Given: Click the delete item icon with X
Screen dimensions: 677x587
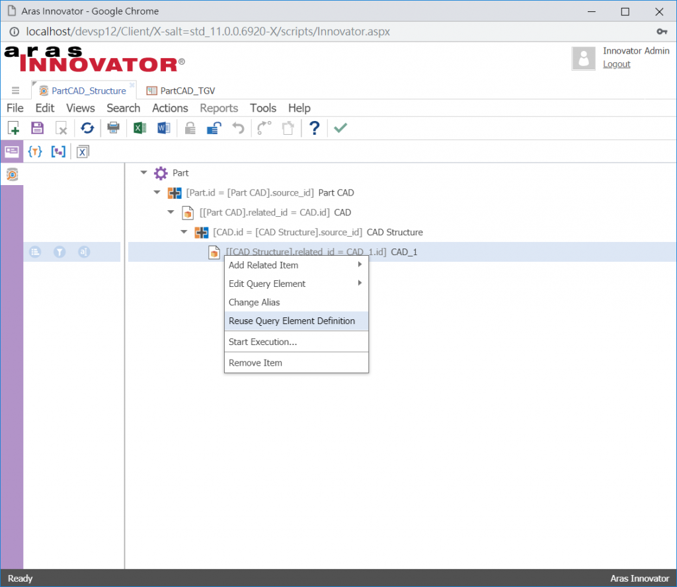Looking at the screenshot, I should coord(61,128).
